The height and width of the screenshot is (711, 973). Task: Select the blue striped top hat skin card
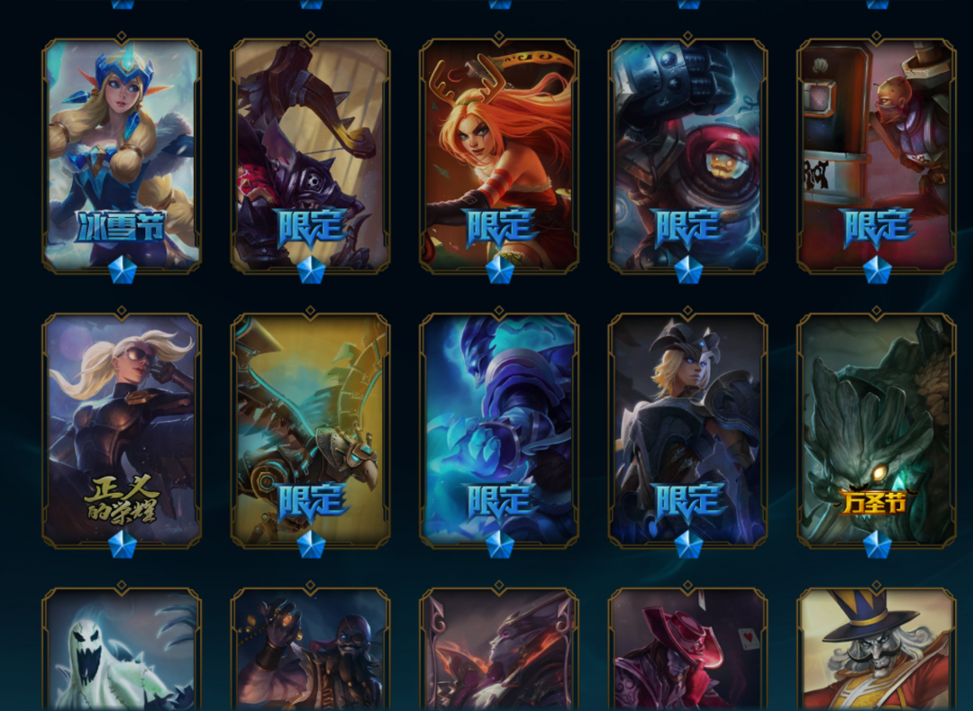[877, 650]
